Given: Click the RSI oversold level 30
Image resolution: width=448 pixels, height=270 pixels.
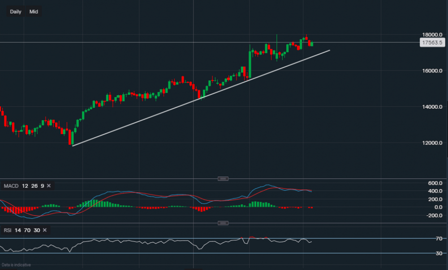Looking at the screenshot, I should tap(36, 231).
